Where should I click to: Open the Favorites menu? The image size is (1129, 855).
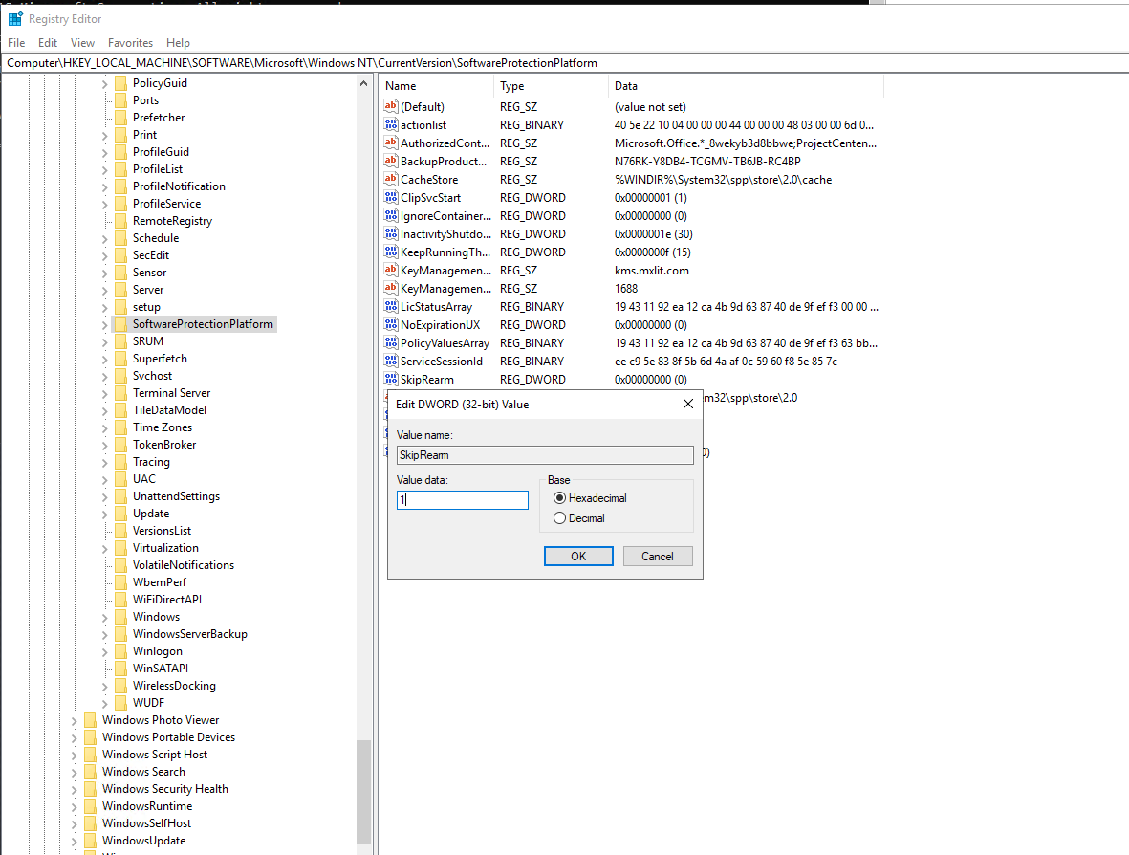[130, 43]
